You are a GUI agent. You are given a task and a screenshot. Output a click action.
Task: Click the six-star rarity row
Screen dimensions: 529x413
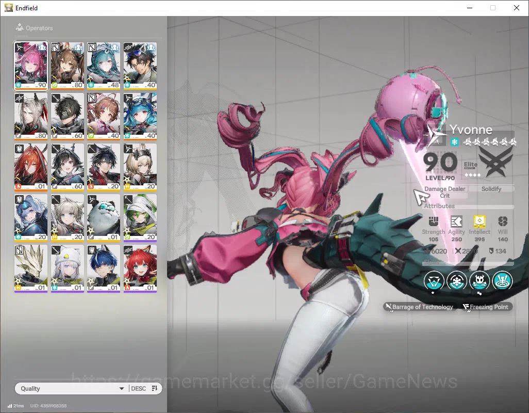489,142
